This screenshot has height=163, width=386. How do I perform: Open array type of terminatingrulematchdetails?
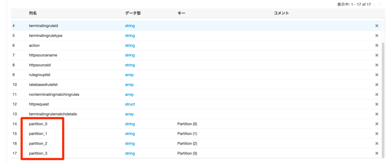pyautogui.click(x=129, y=114)
